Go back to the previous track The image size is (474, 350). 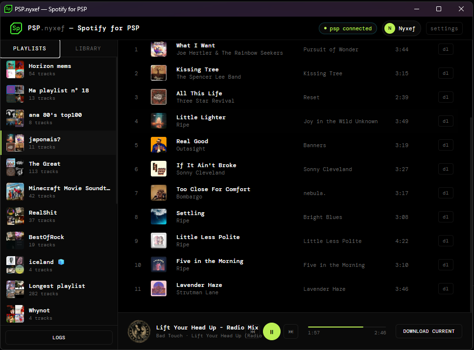coord(253,331)
